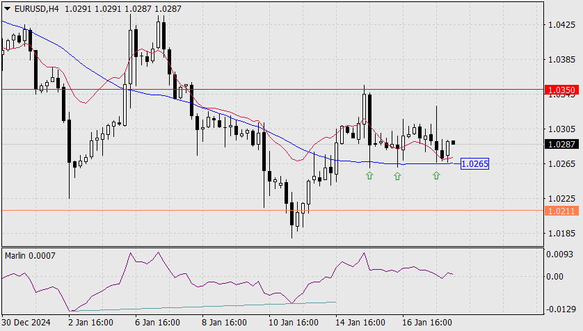
Task: Select the EURUSD,H4 symbol title text
Action: click(x=36, y=8)
